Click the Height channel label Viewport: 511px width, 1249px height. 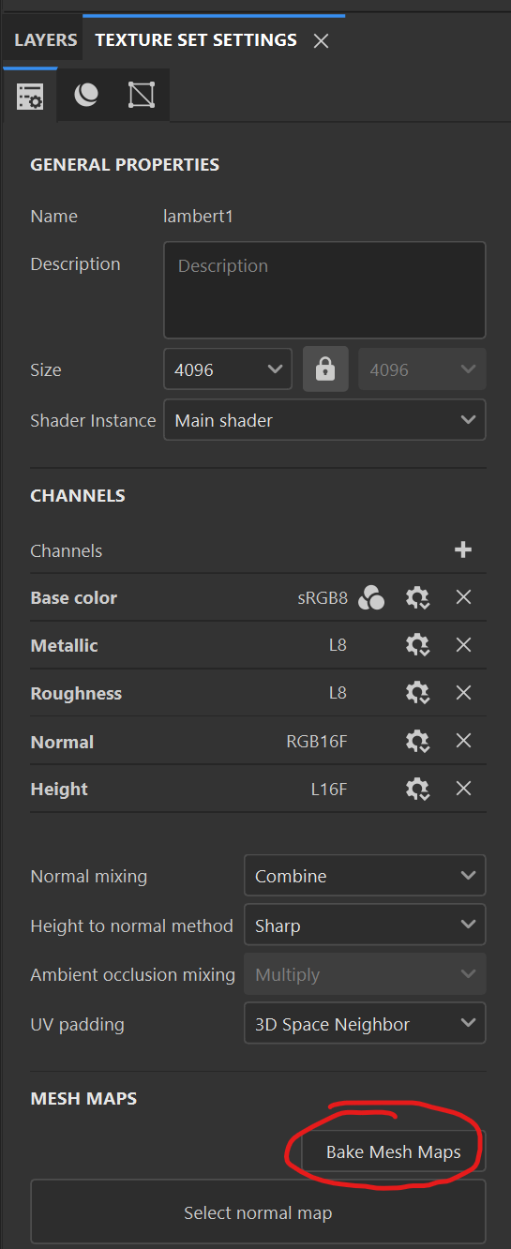59,789
